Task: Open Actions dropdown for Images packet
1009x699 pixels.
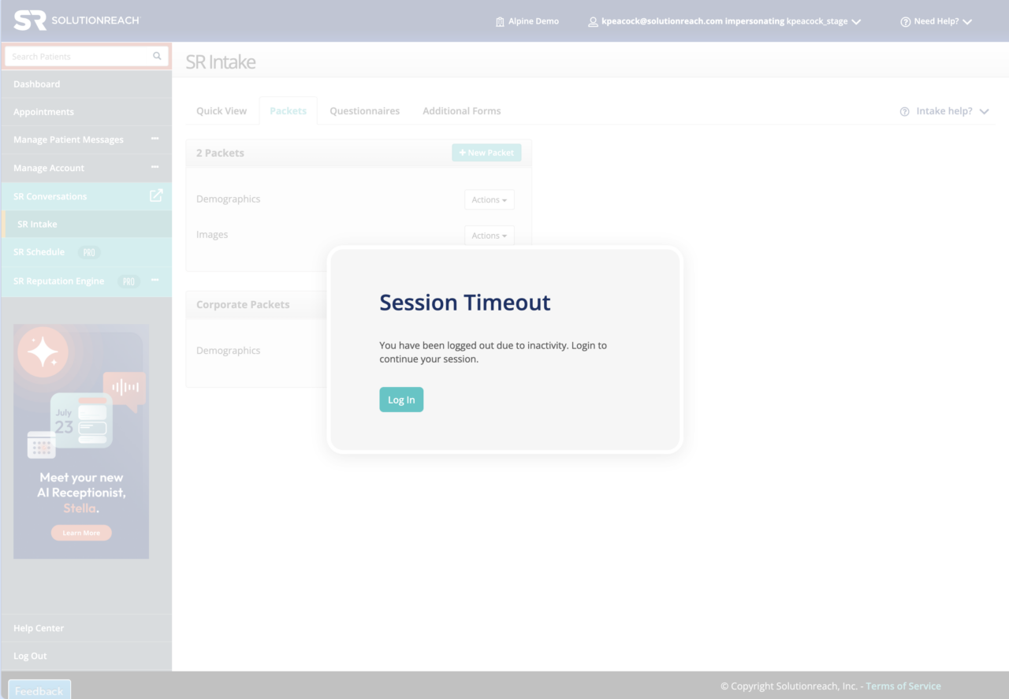Action: (x=490, y=235)
